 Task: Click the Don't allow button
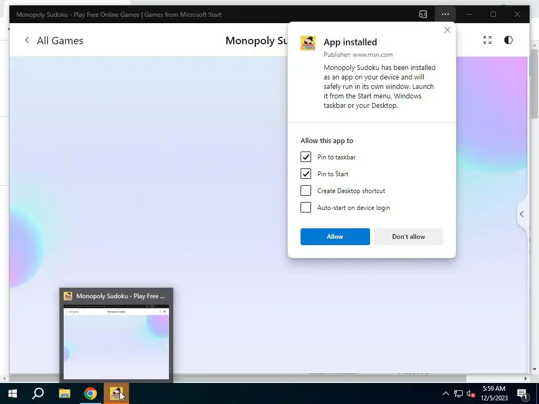(408, 237)
